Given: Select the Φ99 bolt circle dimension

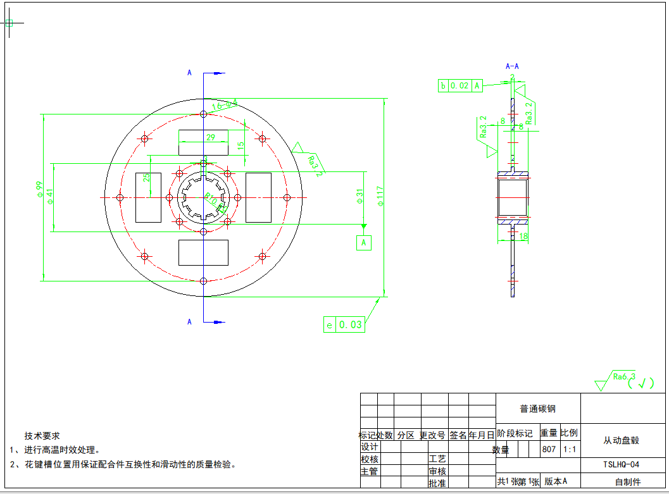Looking at the screenshot, I should point(39,190).
